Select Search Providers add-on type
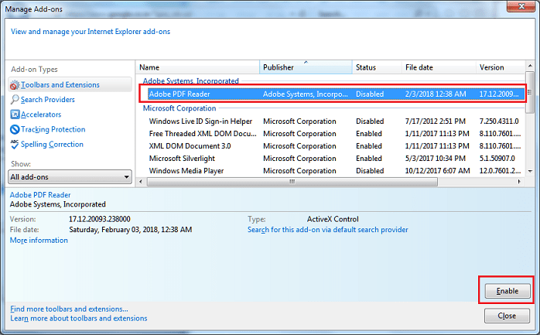 click(47, 100)
